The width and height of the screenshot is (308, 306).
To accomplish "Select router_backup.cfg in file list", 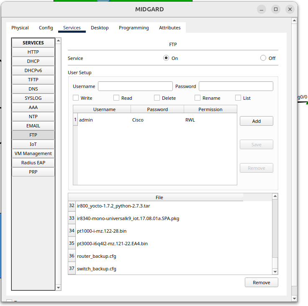I will coord(159,256).
